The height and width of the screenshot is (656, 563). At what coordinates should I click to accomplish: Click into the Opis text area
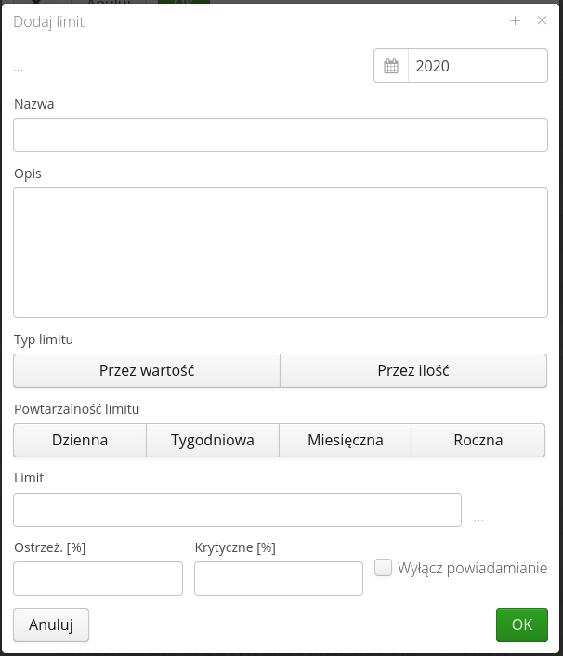click(281, 253)
